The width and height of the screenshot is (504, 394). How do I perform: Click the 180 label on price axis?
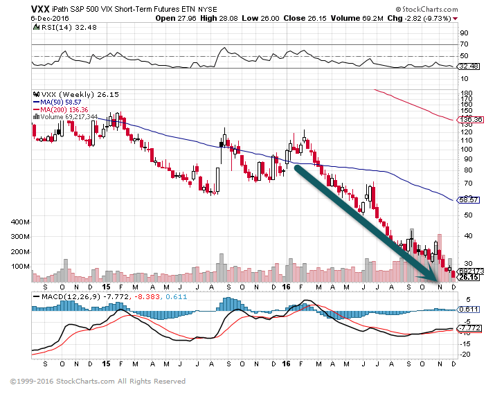466,93
